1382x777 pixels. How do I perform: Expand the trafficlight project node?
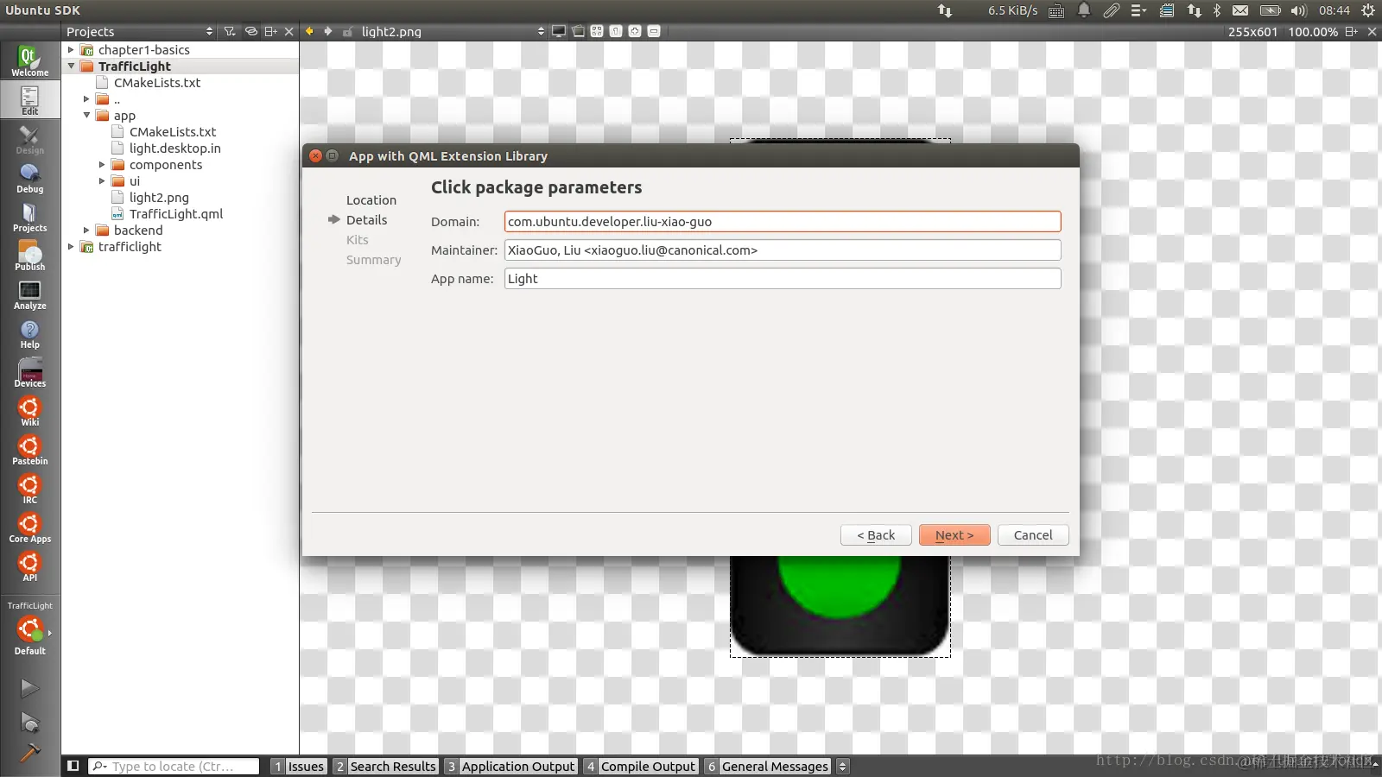point(71,247)
